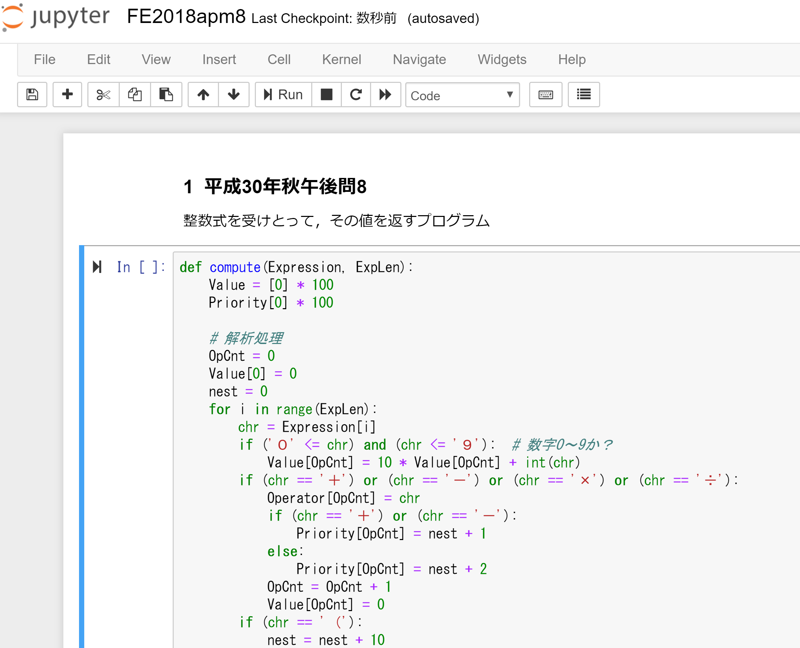
Task: Click the FE2018apm8 notebook title to rename
Action: [x=186, y=17]
